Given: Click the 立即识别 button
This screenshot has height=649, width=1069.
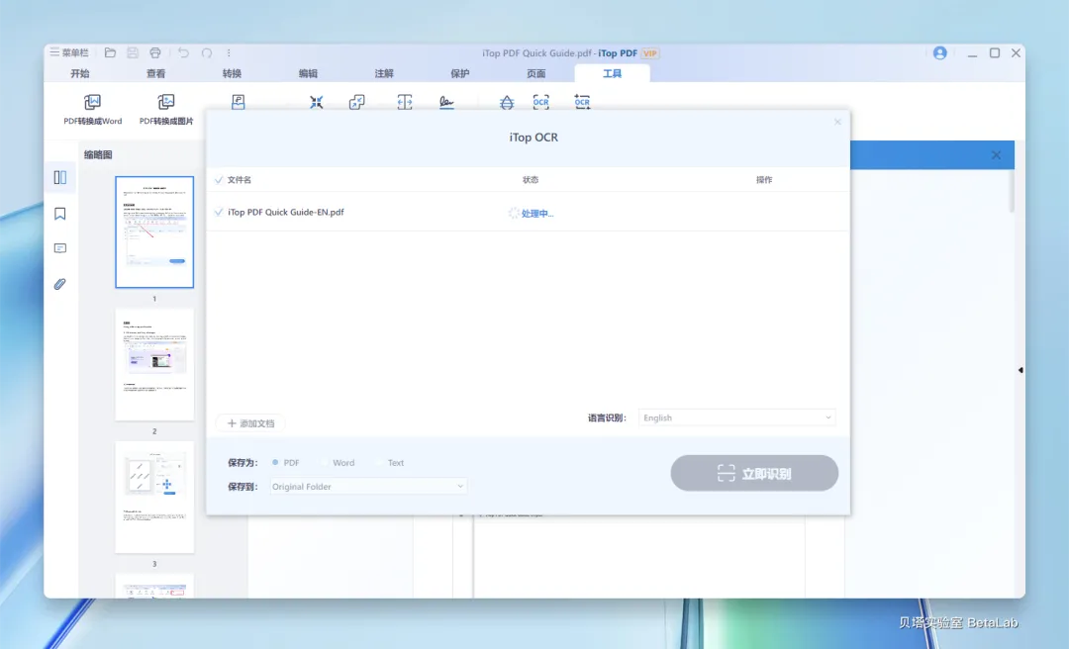Looking at the screenshot, I should (x=754, y=473).
